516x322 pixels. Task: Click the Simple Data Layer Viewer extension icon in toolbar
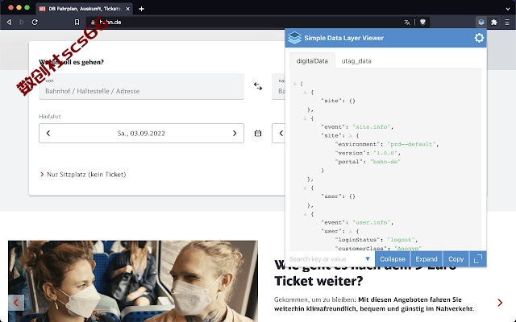pos(481,22)
